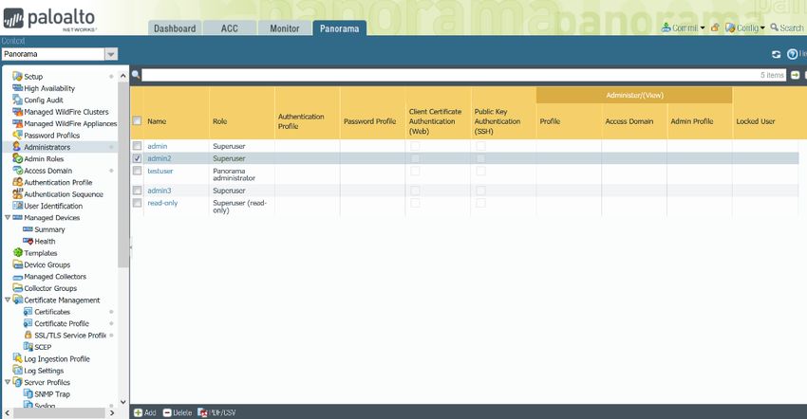The width and height of the screenshot is (807, 419).
Task: Click the Log Settings icon
Action: tap(17, 370)
